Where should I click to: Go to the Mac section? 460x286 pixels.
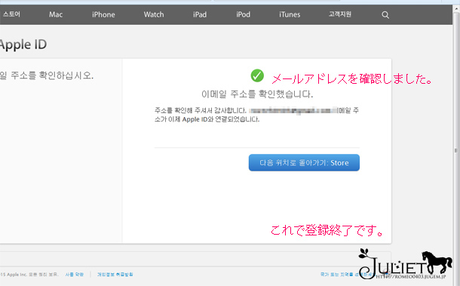(x=56, y=14)
